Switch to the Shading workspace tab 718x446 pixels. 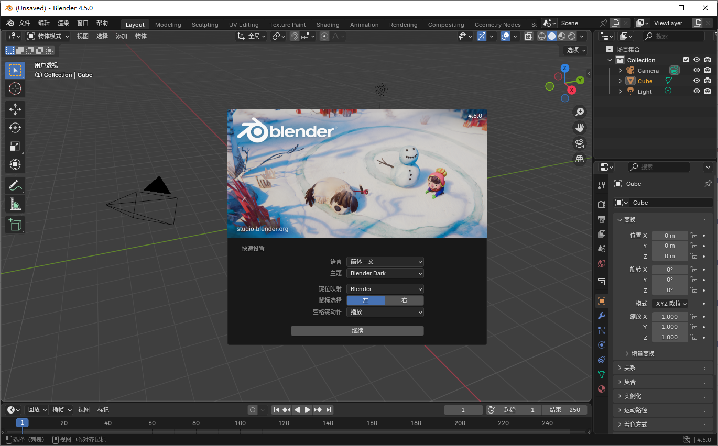(328, 25)
